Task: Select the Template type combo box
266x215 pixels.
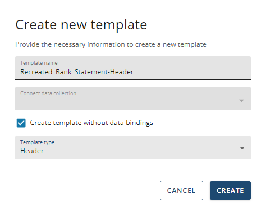Action: (x=133, y=147)
